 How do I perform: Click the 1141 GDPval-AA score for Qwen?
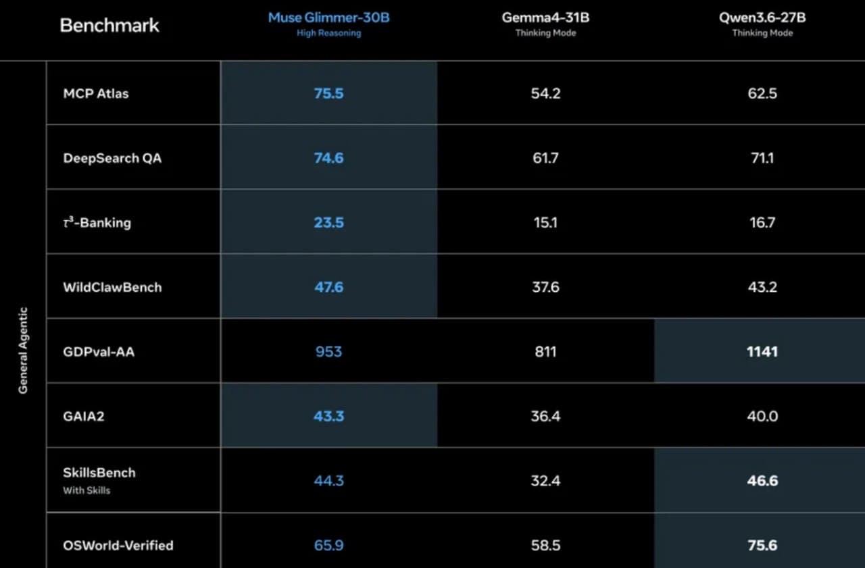click(762, 352)
